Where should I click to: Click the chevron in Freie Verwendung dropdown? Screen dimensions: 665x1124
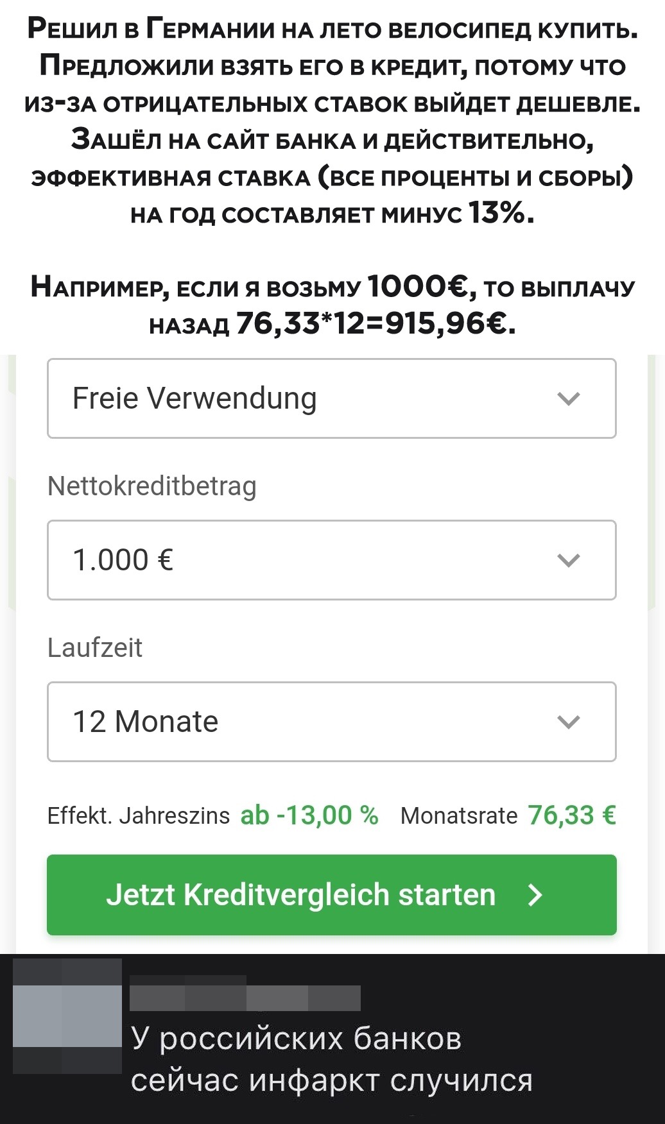(569, 398)
